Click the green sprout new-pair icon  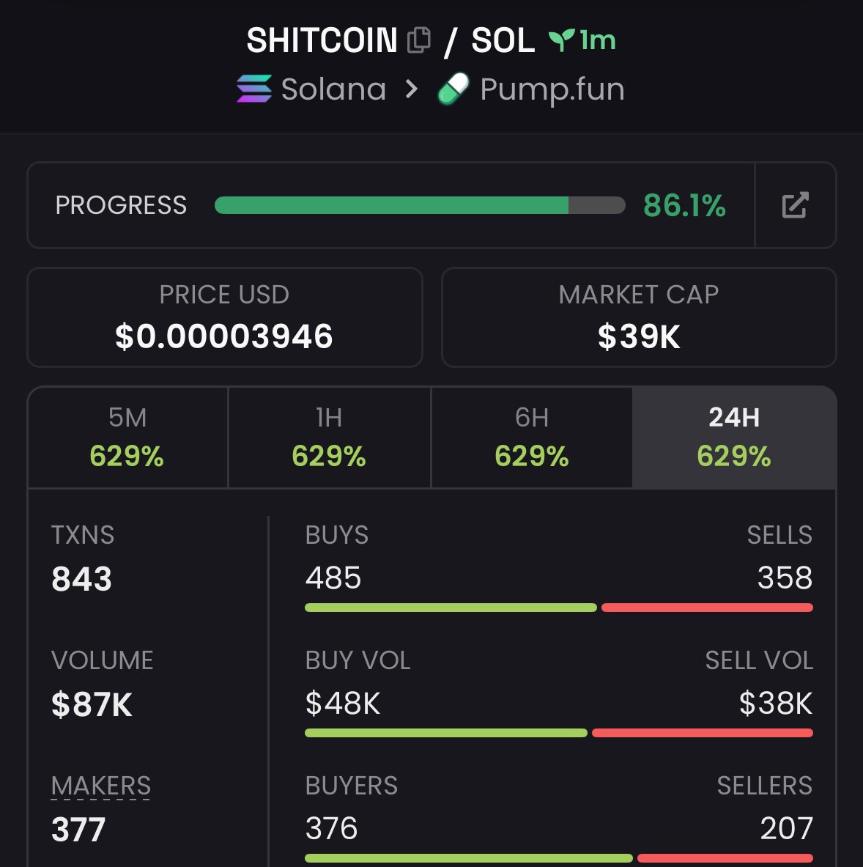click(x=560, y=40)
